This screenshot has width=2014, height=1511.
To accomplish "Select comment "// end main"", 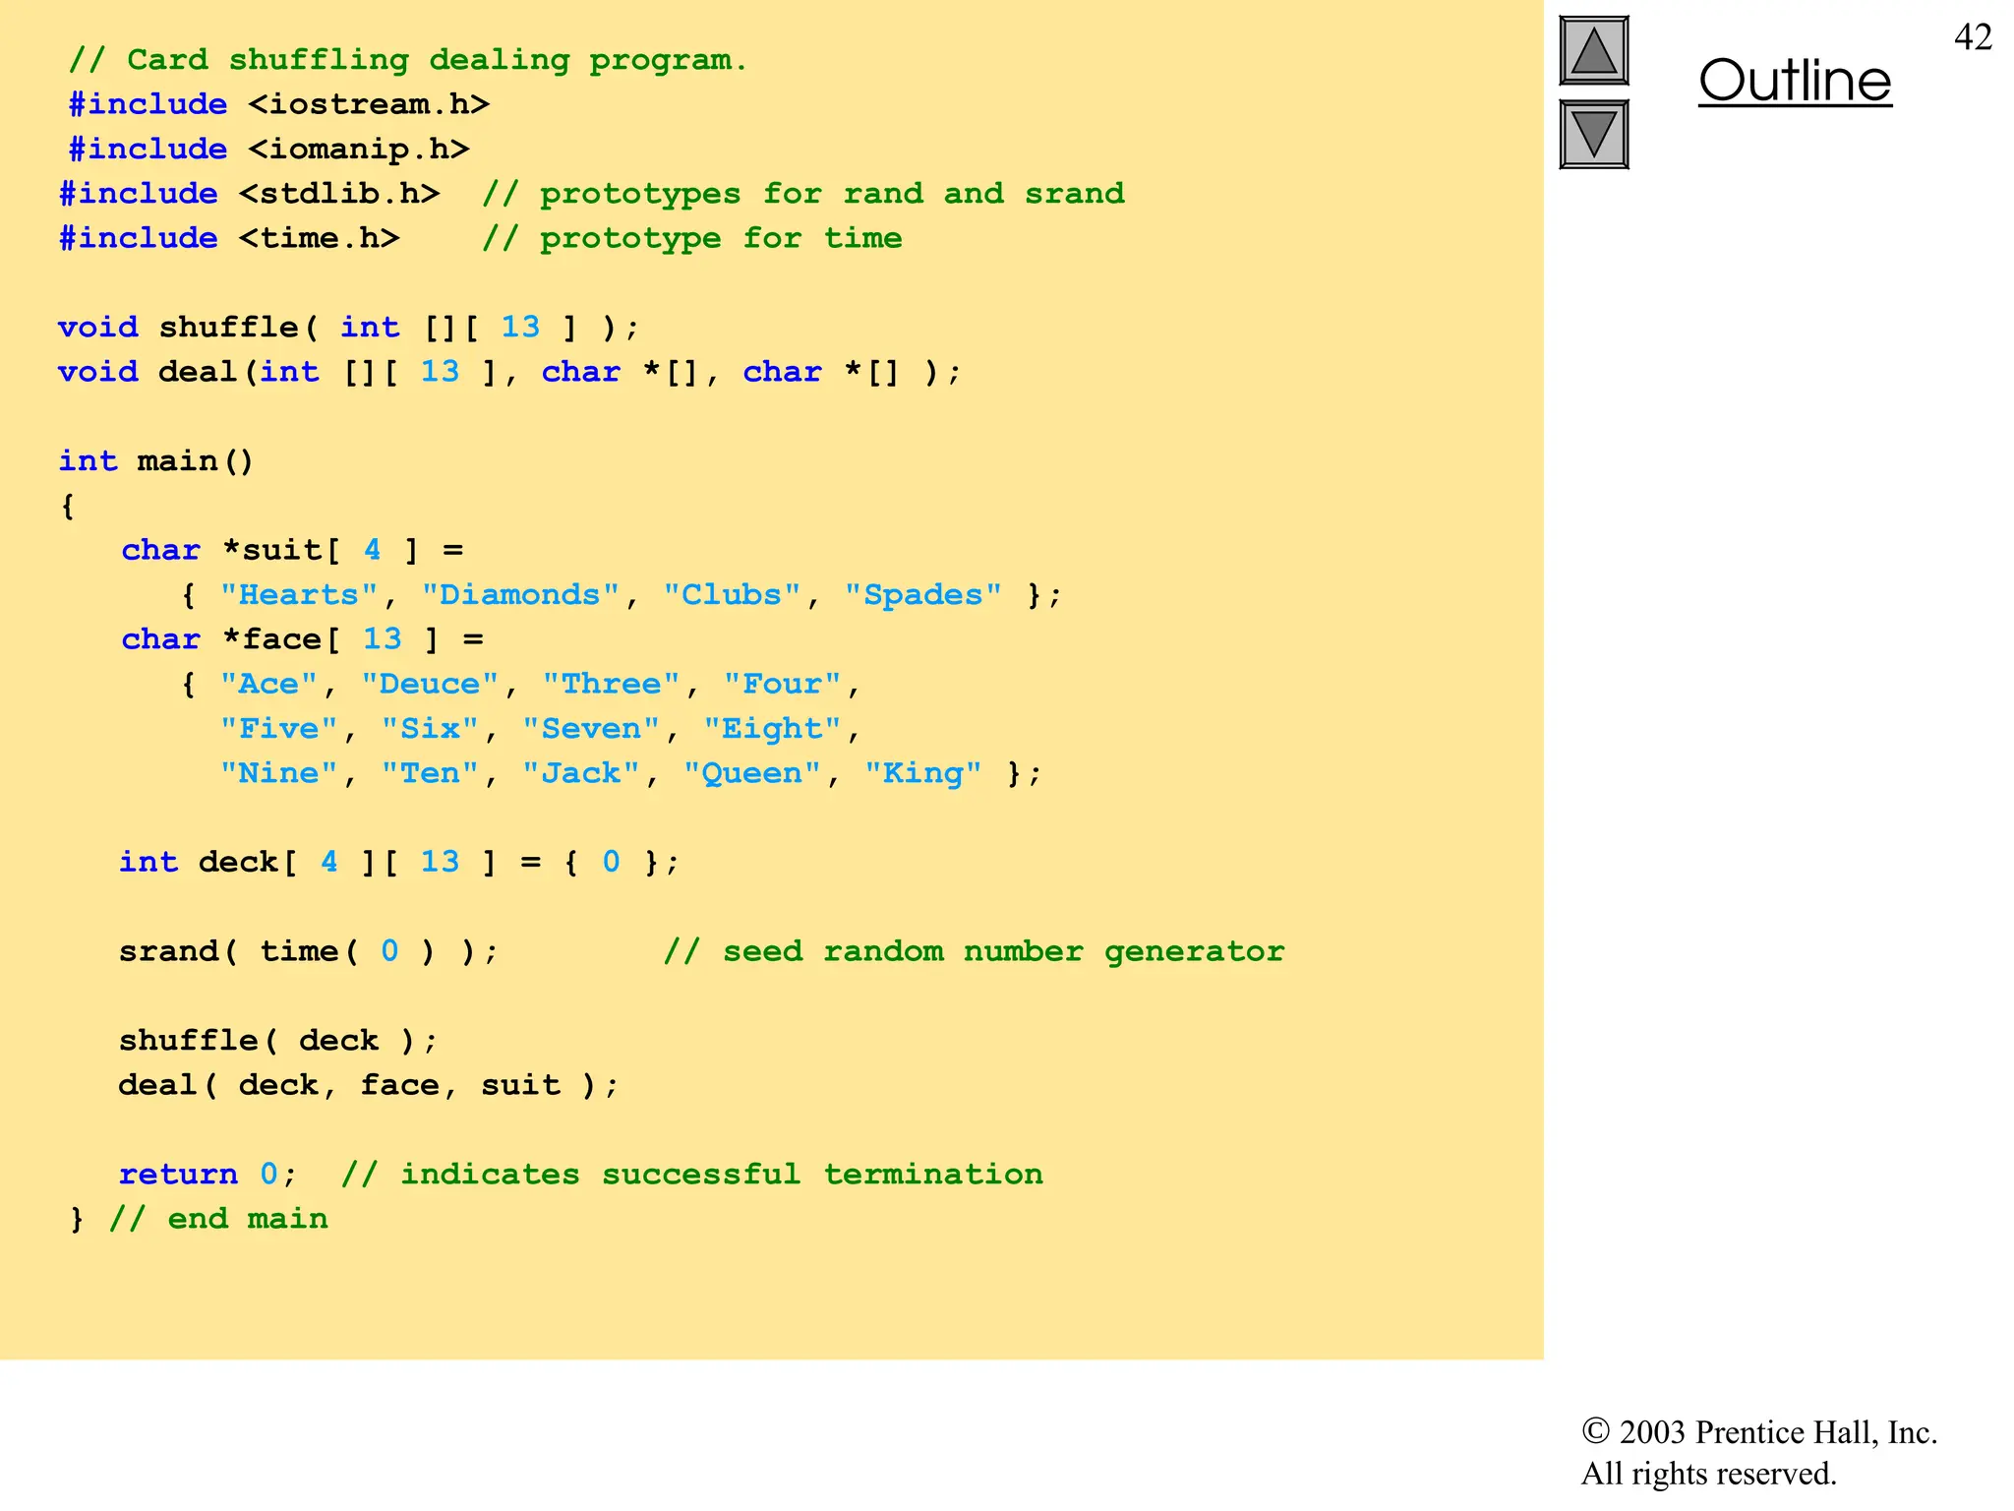I will (x=218, y=1219).
